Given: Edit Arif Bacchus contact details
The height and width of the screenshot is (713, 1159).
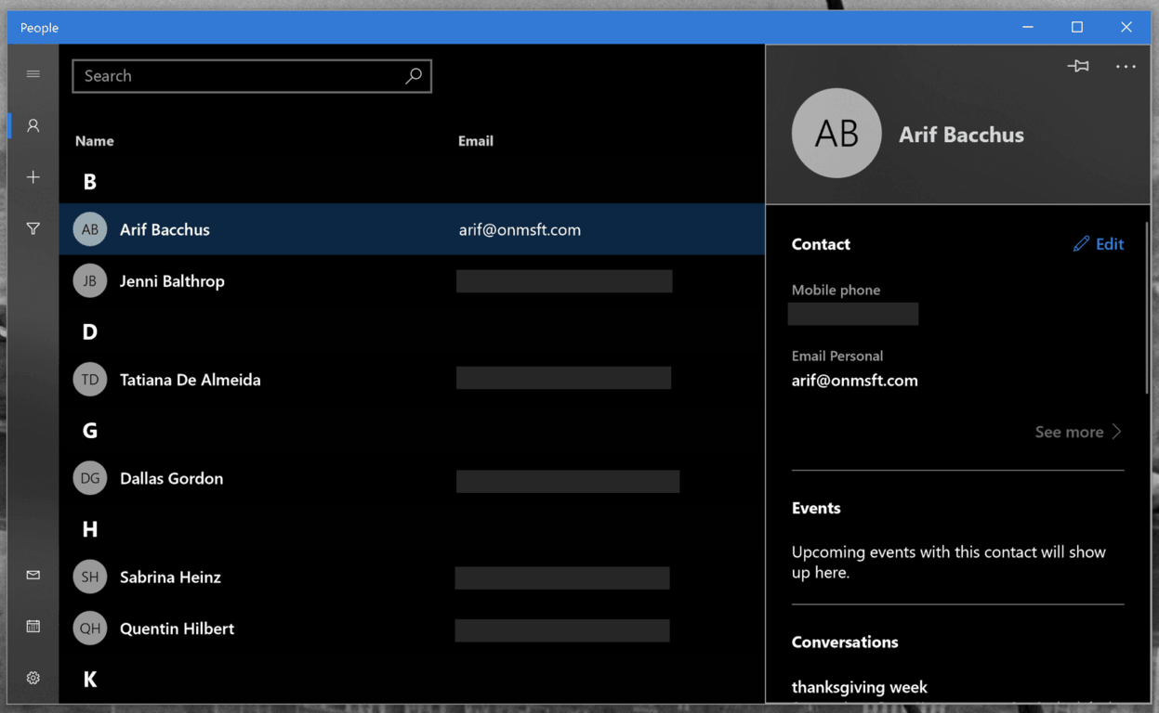Looking at the screenshot, I should click(1098, 244).
